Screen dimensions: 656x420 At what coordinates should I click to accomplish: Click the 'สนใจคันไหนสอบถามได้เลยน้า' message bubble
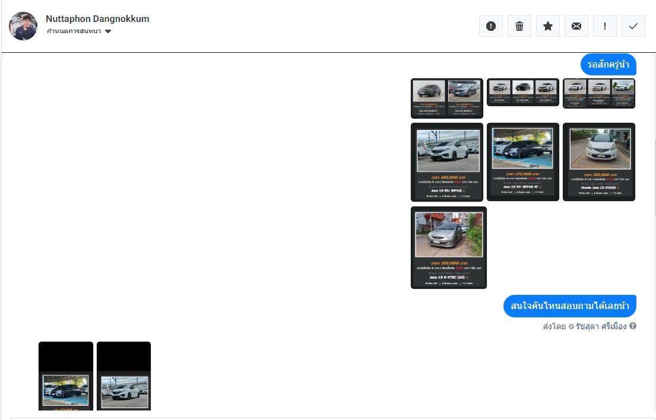click(569, 306)
